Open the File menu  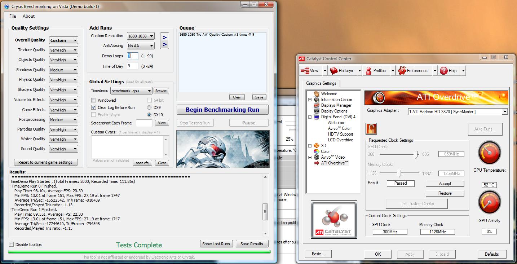pos(13,16)
